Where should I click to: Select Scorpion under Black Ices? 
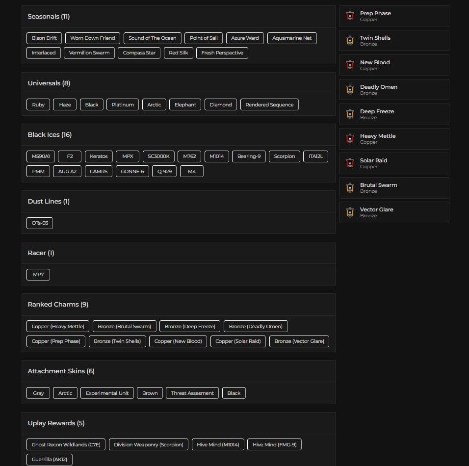coord(285,156)
